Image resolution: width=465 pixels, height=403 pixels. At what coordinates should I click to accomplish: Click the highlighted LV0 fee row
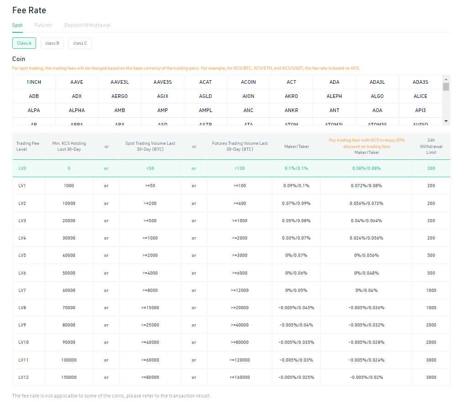pyautogui.click(x=231, y=168)
